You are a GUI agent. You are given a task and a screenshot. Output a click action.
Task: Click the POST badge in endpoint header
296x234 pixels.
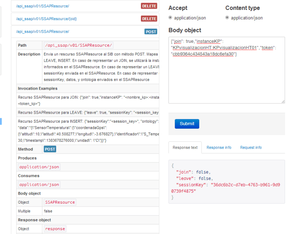click(151, 32)
